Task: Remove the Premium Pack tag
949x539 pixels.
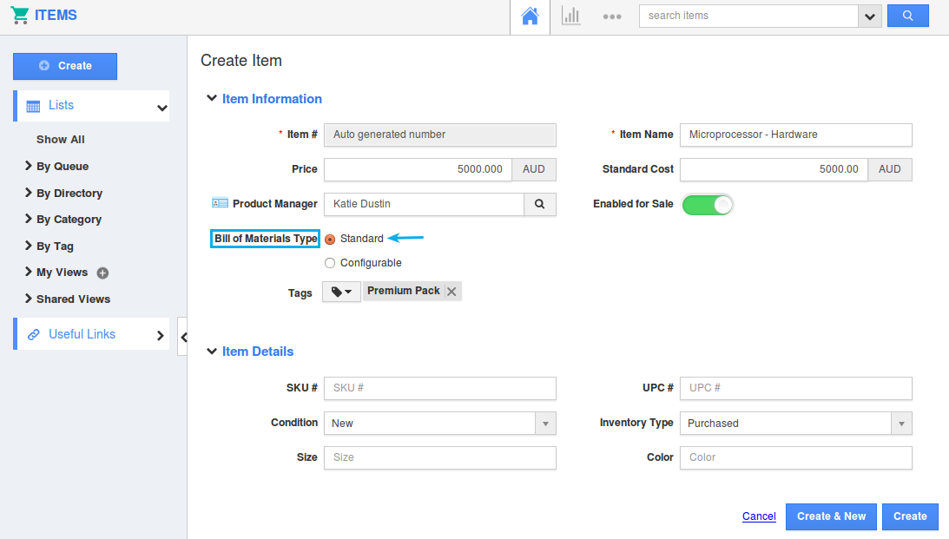Action: (451, 292)
